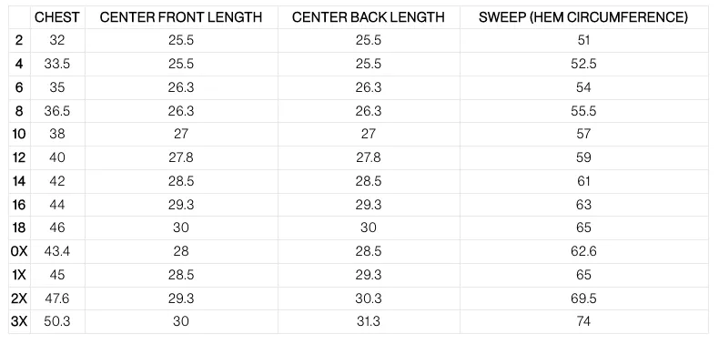Screen dimensions: 719x344
Task: Click the CHEST column header
Action: tap(57, 17)
